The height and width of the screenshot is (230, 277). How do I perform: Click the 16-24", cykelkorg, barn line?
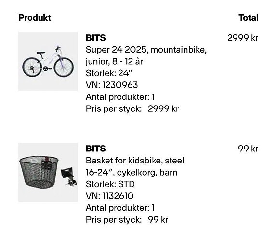tap(132, 172)
